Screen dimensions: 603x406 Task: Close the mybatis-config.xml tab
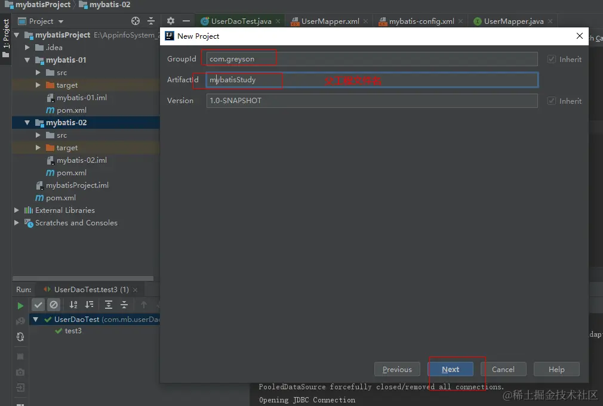(460, 21)
